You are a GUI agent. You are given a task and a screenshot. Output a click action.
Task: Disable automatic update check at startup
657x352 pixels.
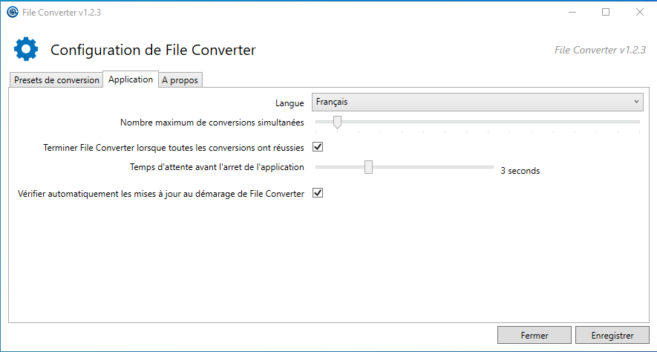[318, 193]
